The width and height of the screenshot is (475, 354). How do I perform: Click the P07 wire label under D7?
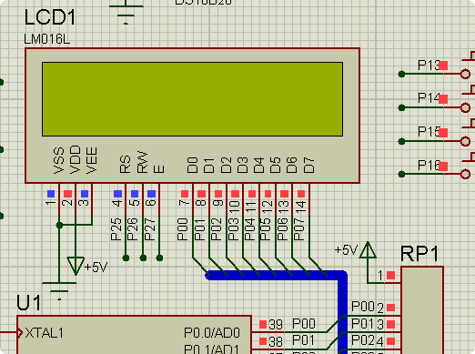pos(299,229)
